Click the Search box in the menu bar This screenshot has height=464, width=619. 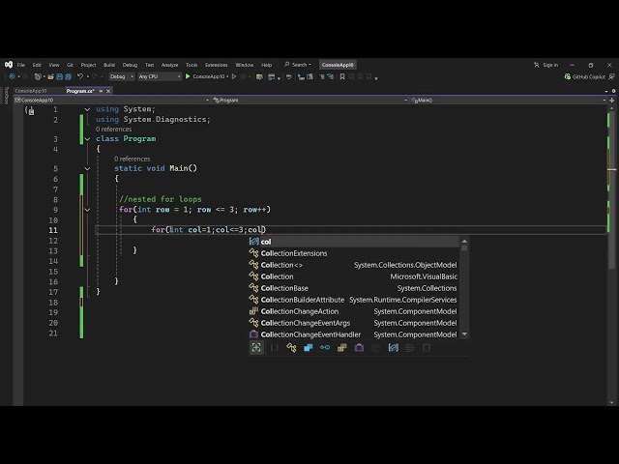tap(298, 65)
